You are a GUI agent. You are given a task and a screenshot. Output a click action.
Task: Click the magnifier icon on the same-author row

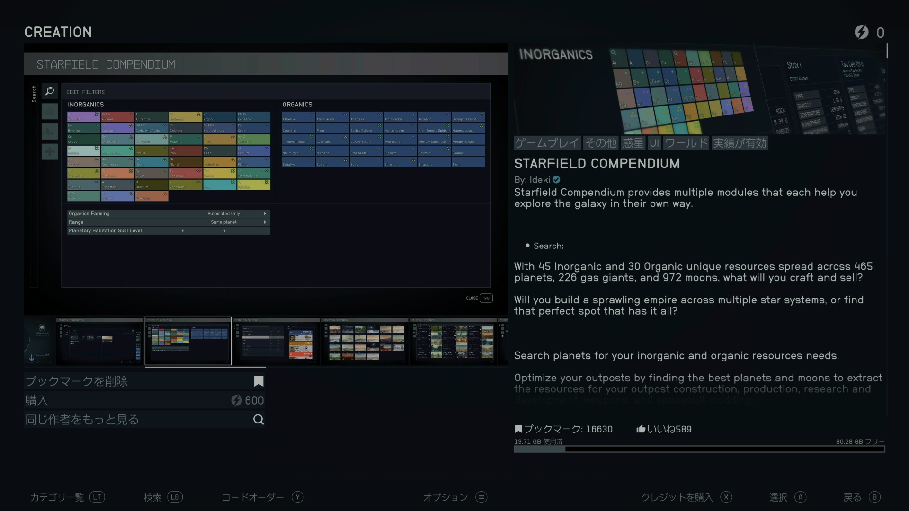[x=258, y=420]
